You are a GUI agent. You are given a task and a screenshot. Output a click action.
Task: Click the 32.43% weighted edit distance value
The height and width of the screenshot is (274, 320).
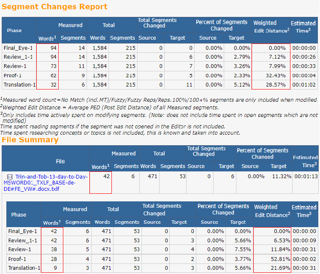(277, 76)
